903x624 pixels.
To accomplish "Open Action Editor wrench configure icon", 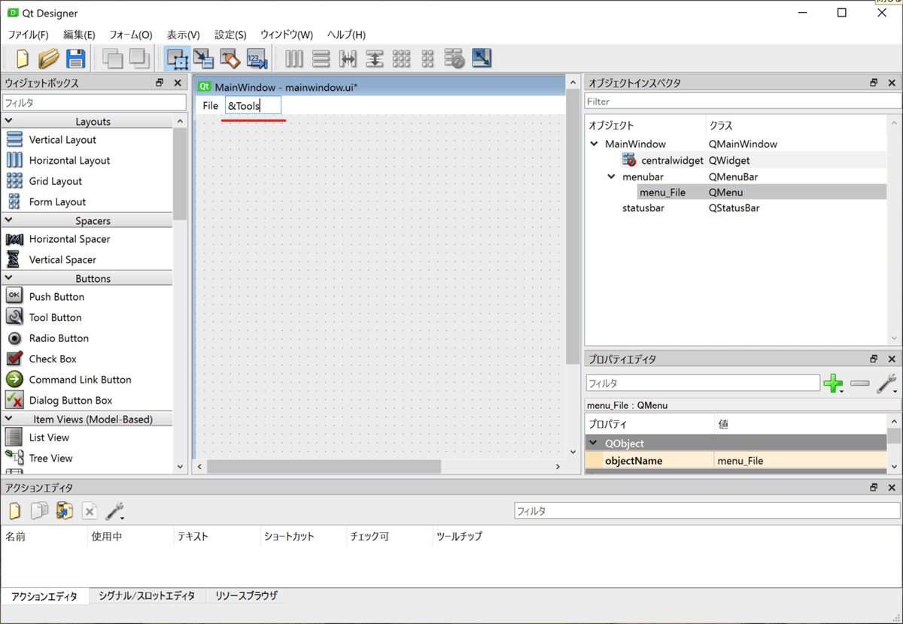I will 115,511.
